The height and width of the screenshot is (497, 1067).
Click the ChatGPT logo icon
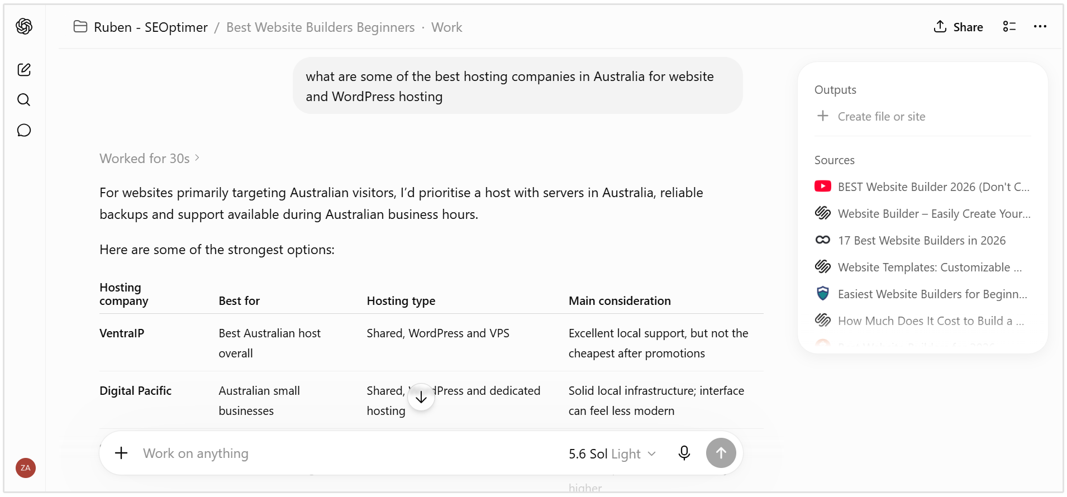click(x=24, y=26)
